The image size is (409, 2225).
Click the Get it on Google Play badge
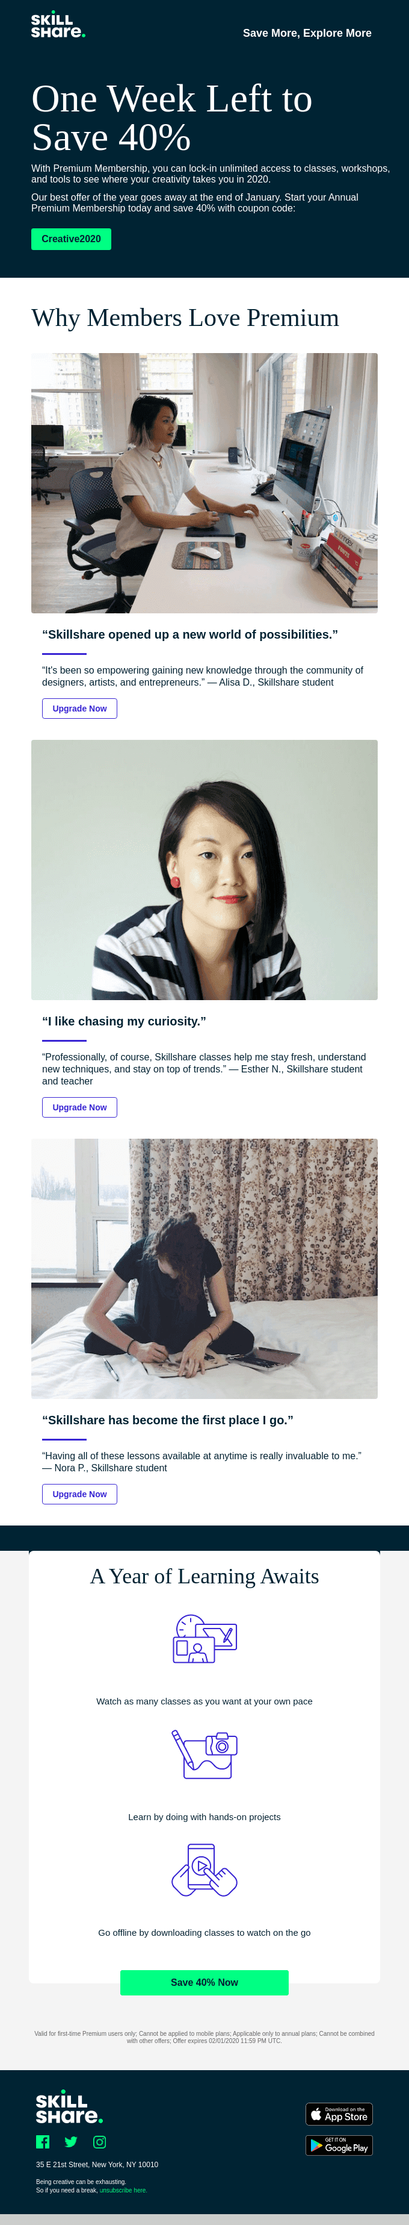tap(339, 2145)
